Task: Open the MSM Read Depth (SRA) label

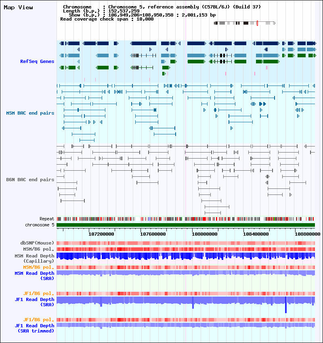Action: tap(34, 276)
